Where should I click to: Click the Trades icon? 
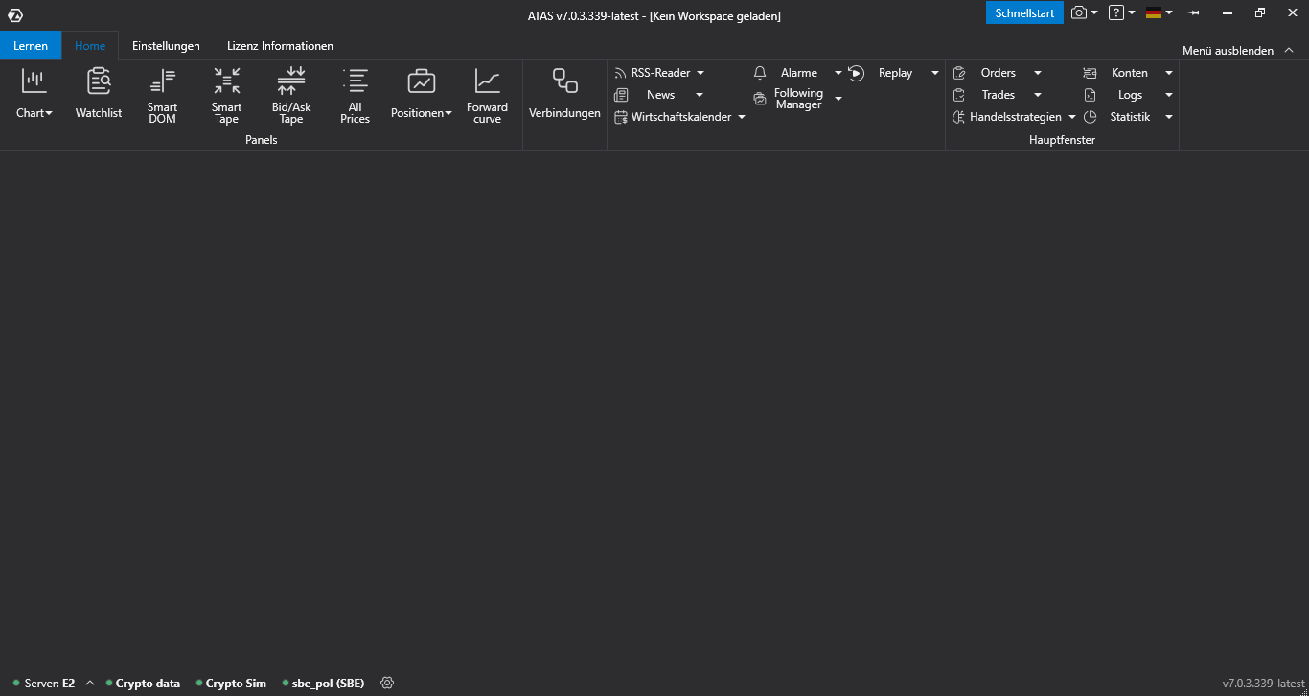click(x=959, y=95)
